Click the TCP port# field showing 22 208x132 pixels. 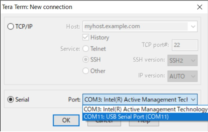(x=185, y=45)
